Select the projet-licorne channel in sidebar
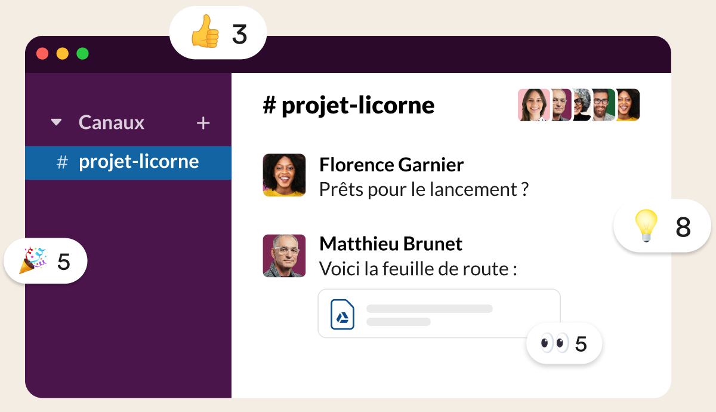The width and height of the screenshot is (716, 412). 138,162
